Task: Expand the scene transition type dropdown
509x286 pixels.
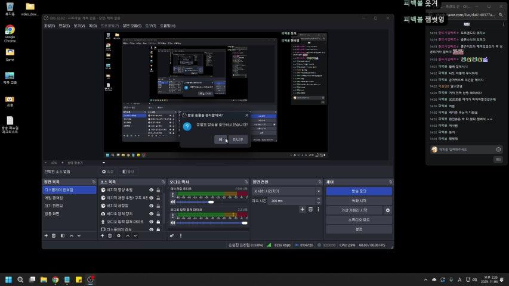Action: click(x=318, y=191)
